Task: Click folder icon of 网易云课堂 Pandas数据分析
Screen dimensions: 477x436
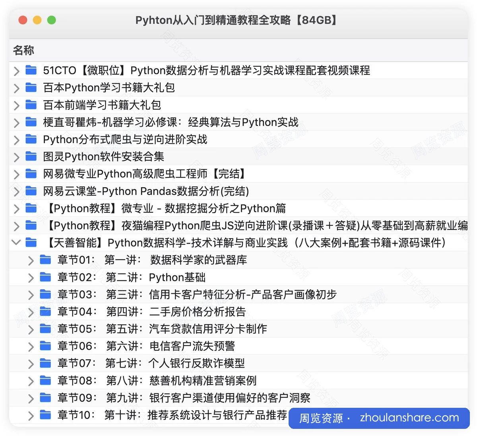Action: click(x=31, y=191)
